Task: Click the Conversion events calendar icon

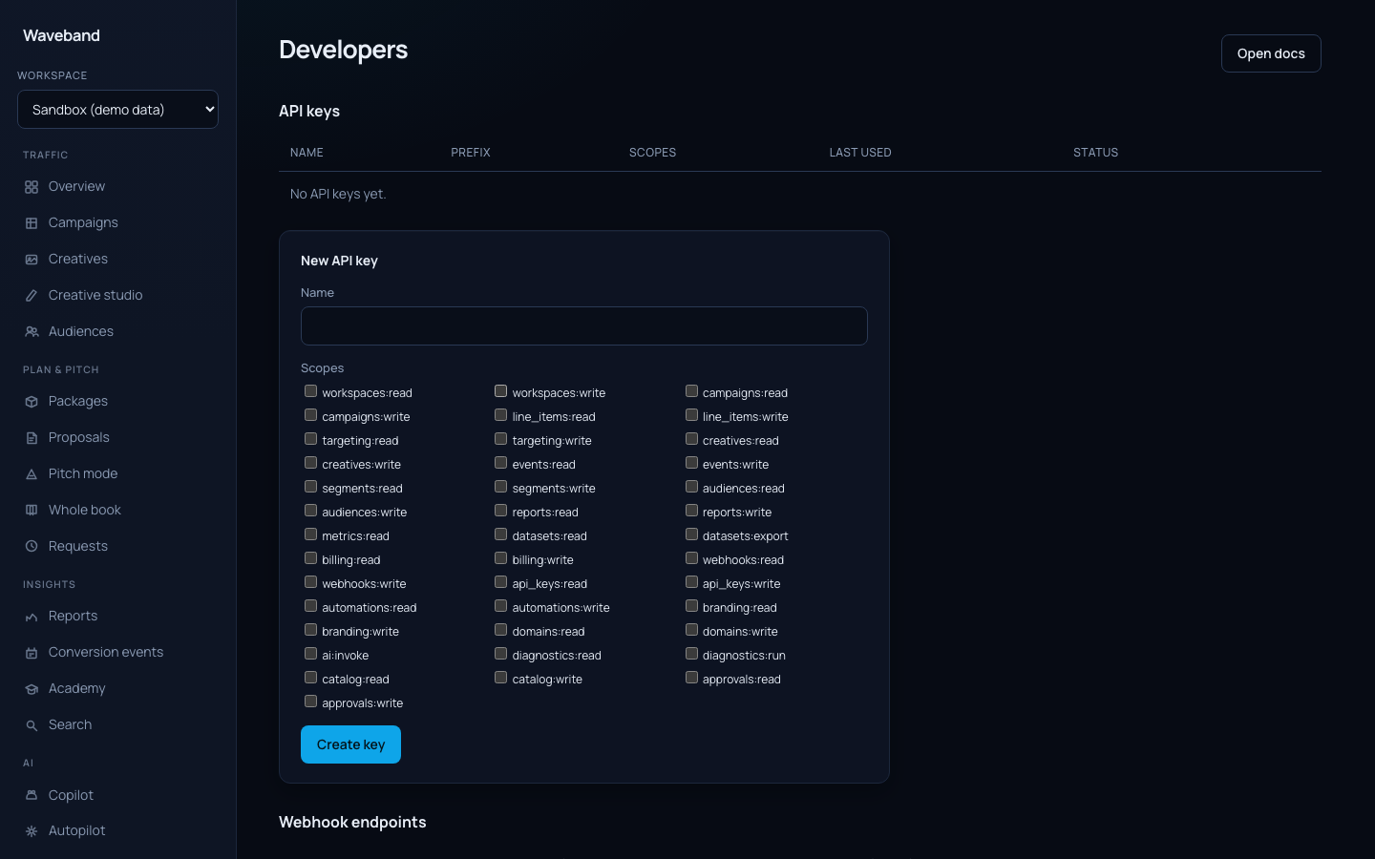Action: pyautogui.click(x=32, y=653)
